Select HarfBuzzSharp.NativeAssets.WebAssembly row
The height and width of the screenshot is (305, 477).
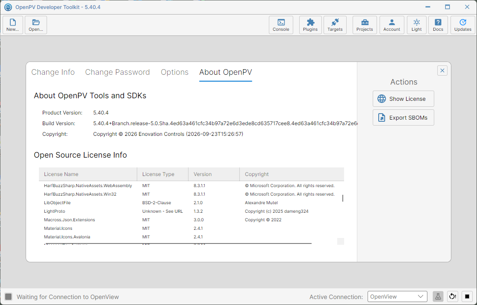pos(191,186)
